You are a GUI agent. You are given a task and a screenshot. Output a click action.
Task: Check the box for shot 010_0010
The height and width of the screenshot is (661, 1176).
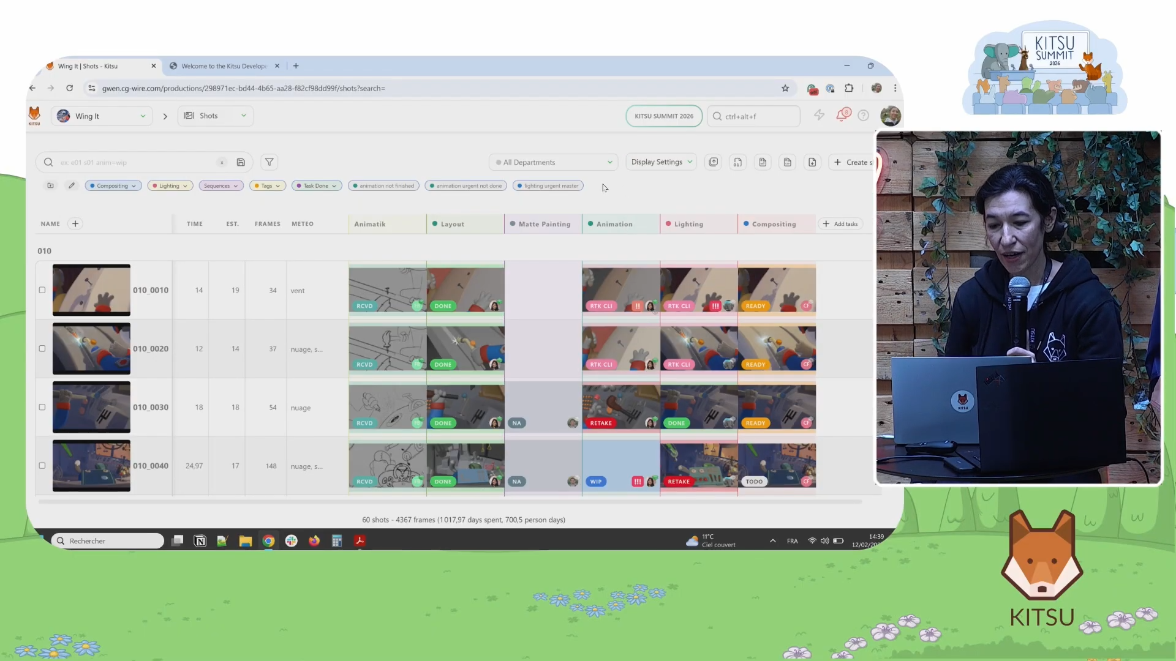click(x=42, y=290)
